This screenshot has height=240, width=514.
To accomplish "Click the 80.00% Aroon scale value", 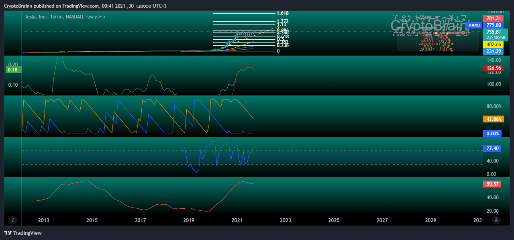I will [494, 106].
